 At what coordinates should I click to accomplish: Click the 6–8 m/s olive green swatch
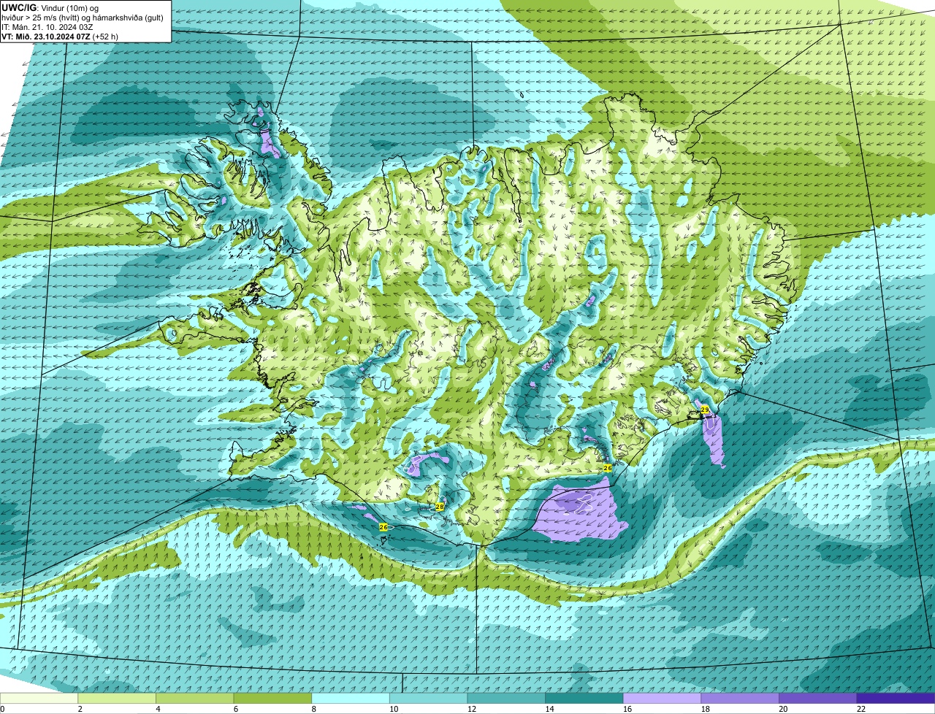(x=272, y=698)
